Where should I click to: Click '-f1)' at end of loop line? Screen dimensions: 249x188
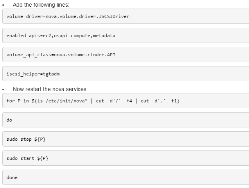point(174,101)
